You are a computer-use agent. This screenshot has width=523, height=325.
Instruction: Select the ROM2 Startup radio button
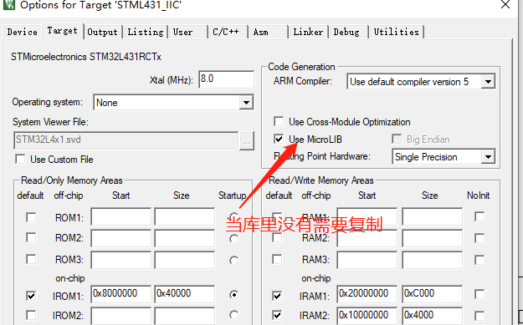pos(233,238)
